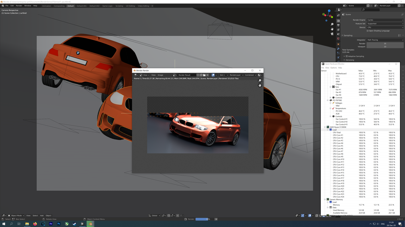
Task: Enable Adaptive Sampling checkbox
Action: [347, 56]
